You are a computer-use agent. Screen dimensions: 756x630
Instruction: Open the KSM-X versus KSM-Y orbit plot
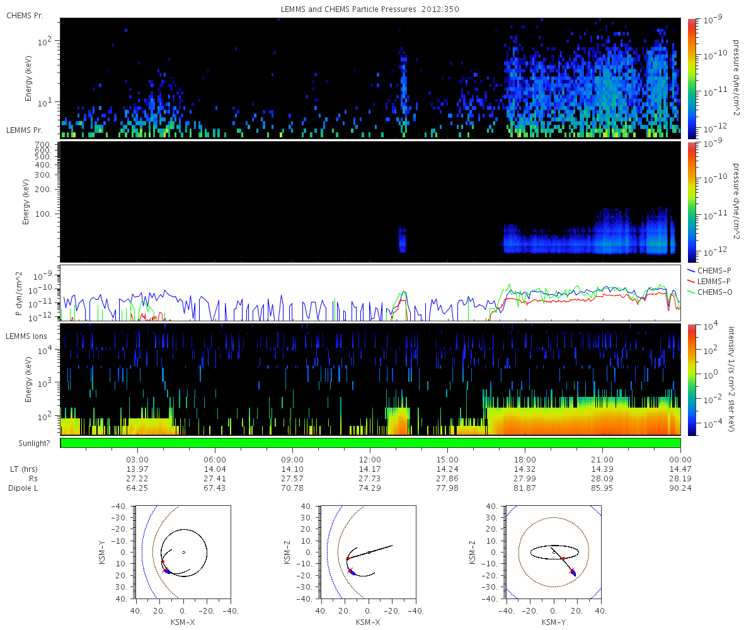coord(183,552)
